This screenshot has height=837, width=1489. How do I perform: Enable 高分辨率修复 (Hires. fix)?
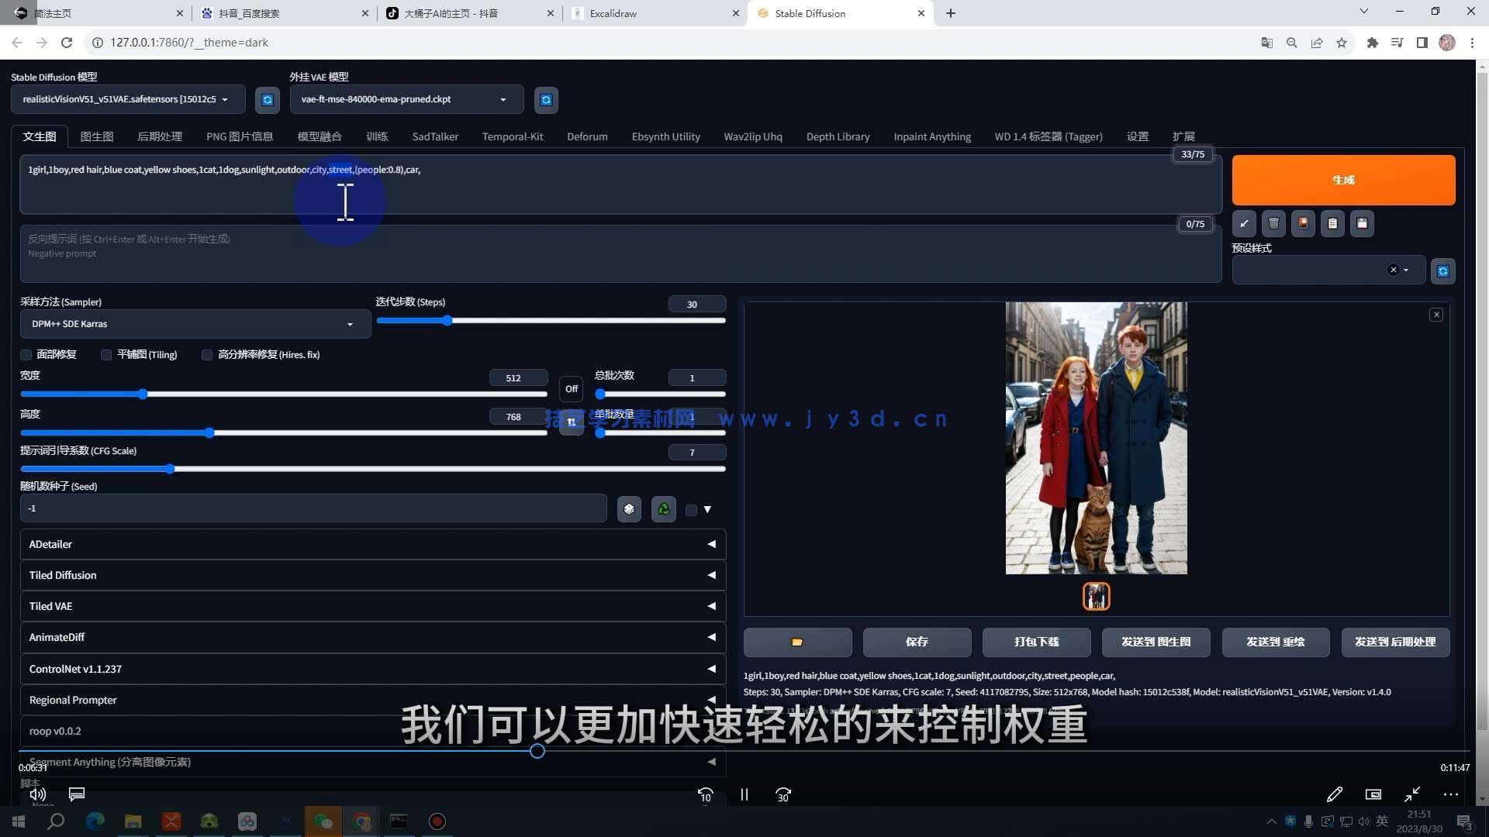(x=207, y=354)
